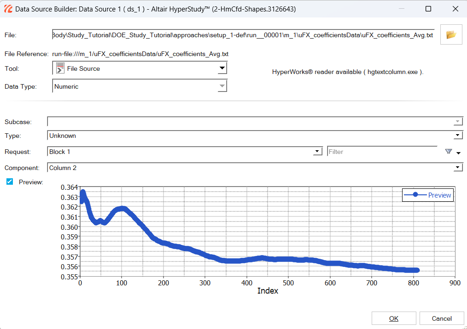
Task: Open the Data Type Numeric dropdown
Action: (222, 86)
